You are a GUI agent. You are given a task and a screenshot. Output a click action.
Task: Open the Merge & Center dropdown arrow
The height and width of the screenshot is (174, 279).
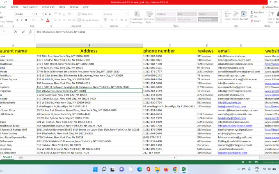101,20
